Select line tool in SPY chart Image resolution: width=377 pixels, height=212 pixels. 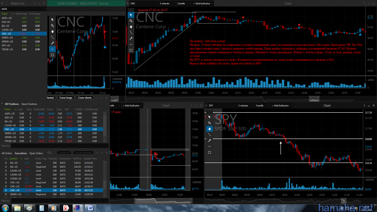pos(209,135)
